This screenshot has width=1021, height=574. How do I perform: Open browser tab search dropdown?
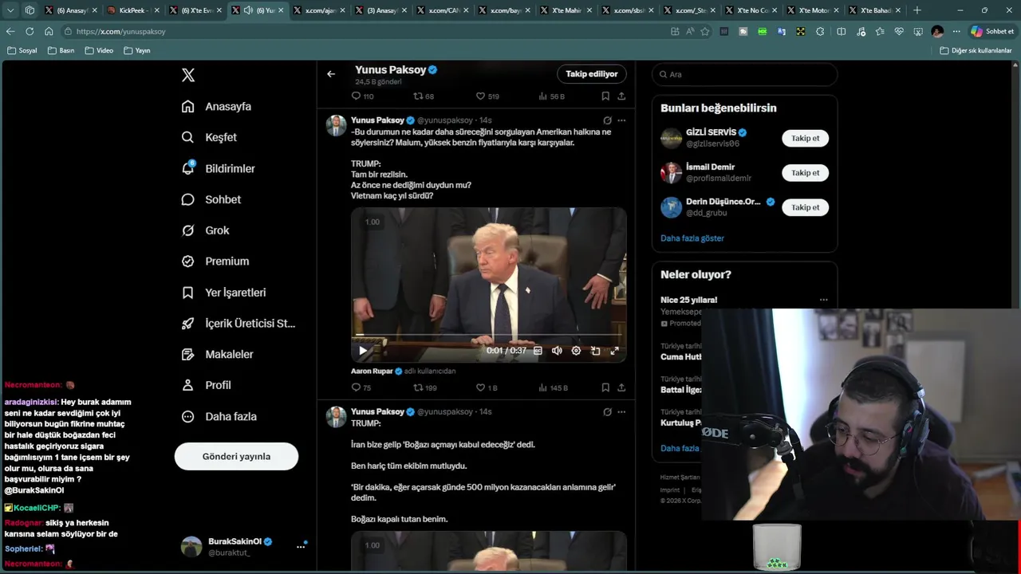click(10, 10)
